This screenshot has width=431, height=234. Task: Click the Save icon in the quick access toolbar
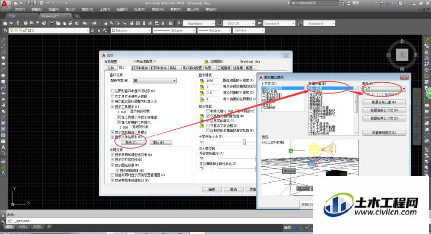28,3
